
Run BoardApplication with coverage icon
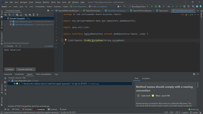(x=160, y=6)
